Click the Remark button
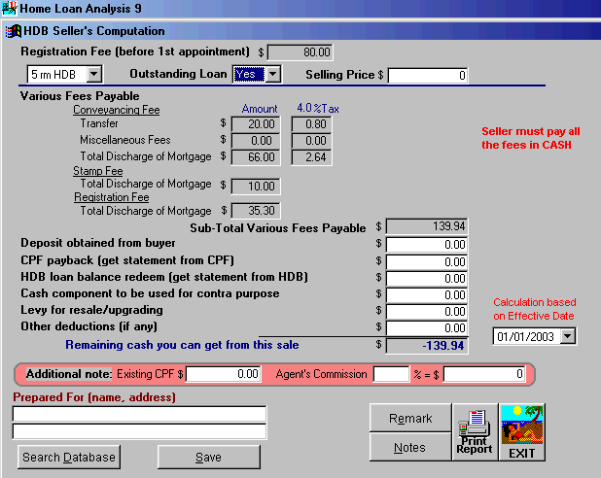Screen dimensions: 601x478 coord(410,418)
